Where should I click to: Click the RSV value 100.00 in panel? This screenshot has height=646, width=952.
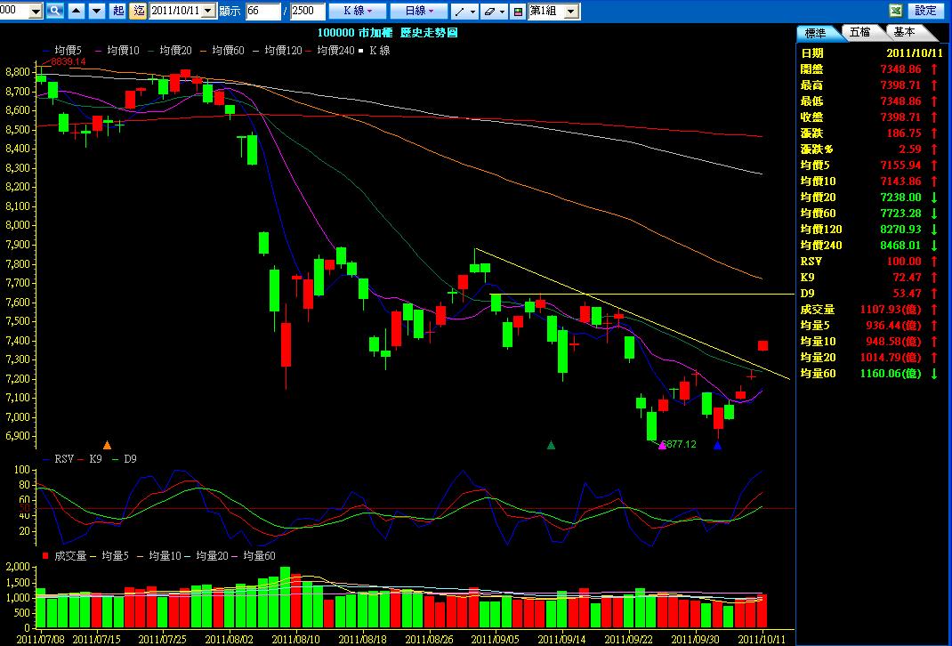point(904,262)
